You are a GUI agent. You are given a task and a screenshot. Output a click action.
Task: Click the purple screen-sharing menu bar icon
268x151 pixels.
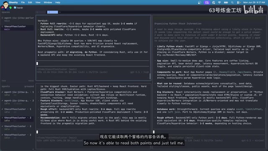click(207, 3)
